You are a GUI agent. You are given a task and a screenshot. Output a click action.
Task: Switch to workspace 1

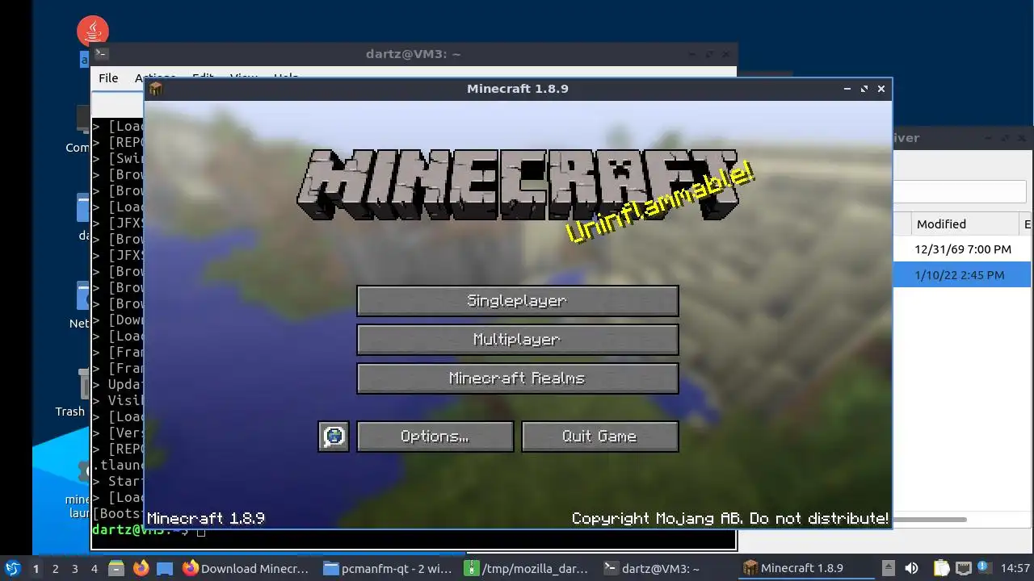pyautogui.click(x=36, y=568)
